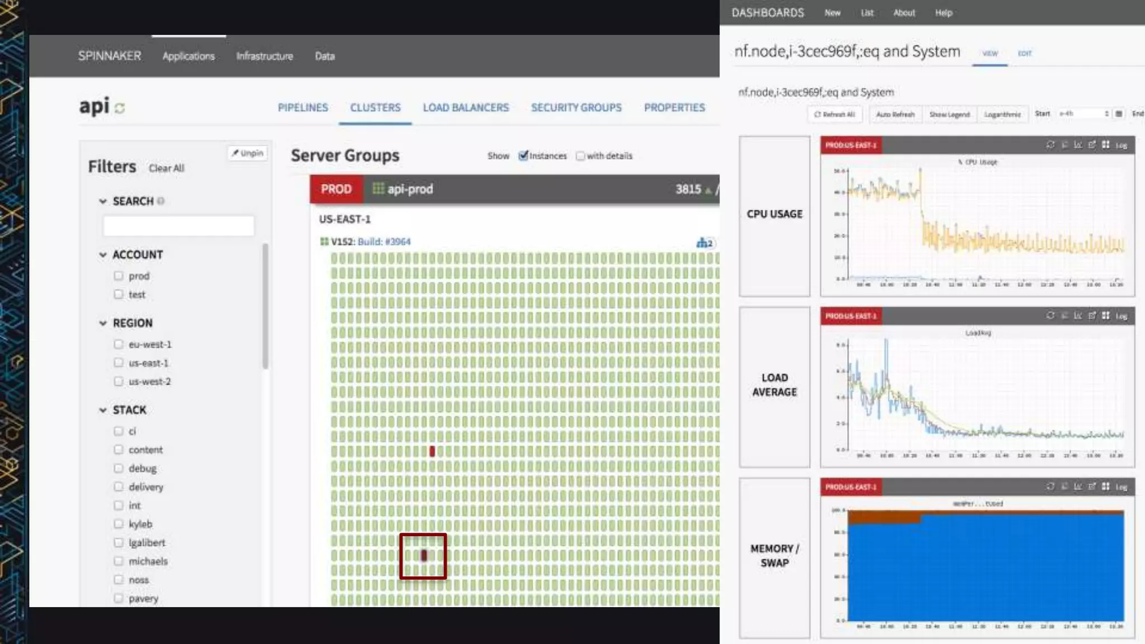Uncheck the Instances show checkbox
The image size is (1145, 644).
click(523, 156)
